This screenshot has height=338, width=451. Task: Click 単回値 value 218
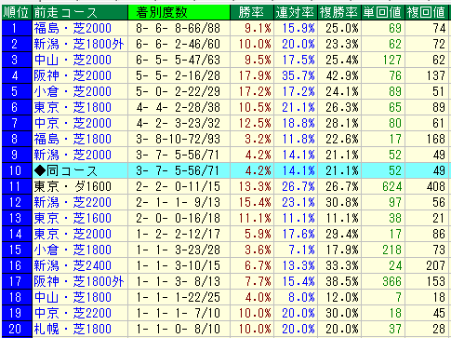click(392, 250)
